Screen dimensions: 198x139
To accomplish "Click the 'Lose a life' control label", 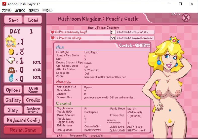I will [63, 73].
